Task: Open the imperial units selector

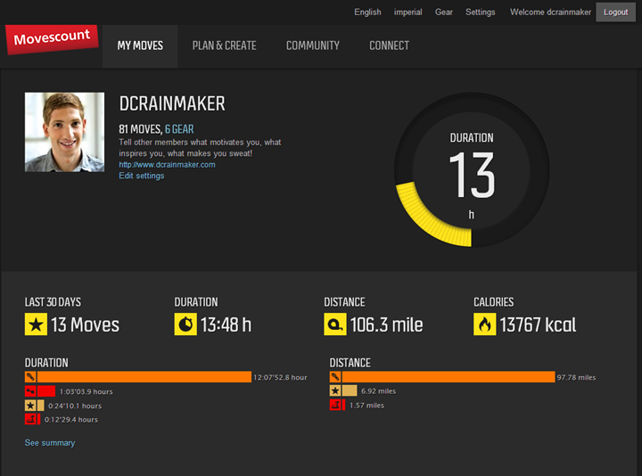Action: click(407, 12)
